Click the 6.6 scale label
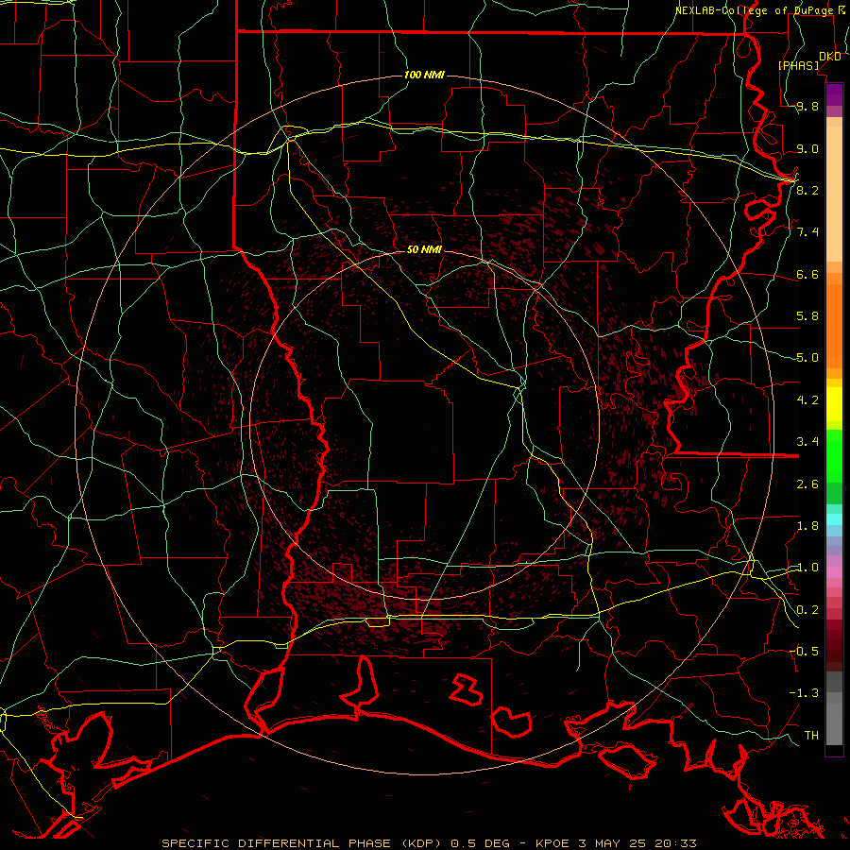Viewport: 850px width, 850px height. (x=807, y=274)
